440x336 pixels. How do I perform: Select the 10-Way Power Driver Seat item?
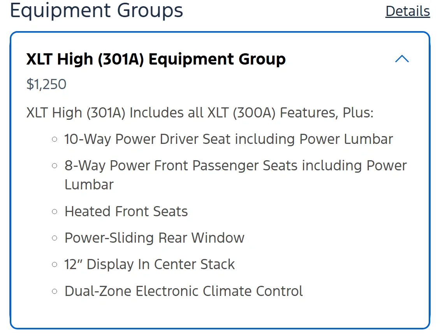click(x=229, y=139)
